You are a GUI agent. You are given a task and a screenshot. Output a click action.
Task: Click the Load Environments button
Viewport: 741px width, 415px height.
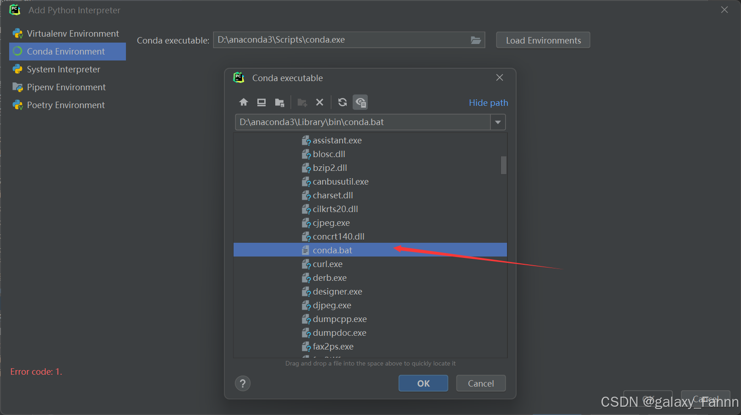pos(542,40)
